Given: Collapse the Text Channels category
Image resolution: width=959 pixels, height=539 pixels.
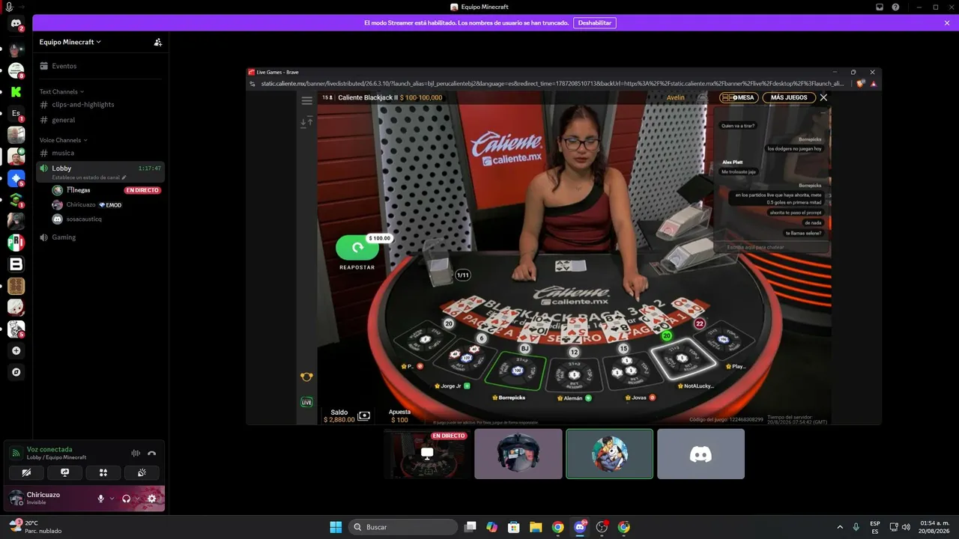Looking at the screenshot, I should coord(61,91).
